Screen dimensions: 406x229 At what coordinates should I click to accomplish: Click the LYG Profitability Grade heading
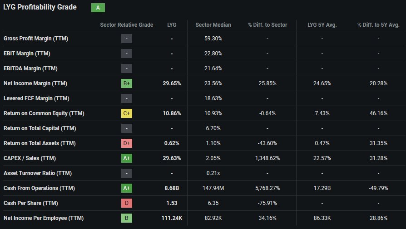point(40,7)
